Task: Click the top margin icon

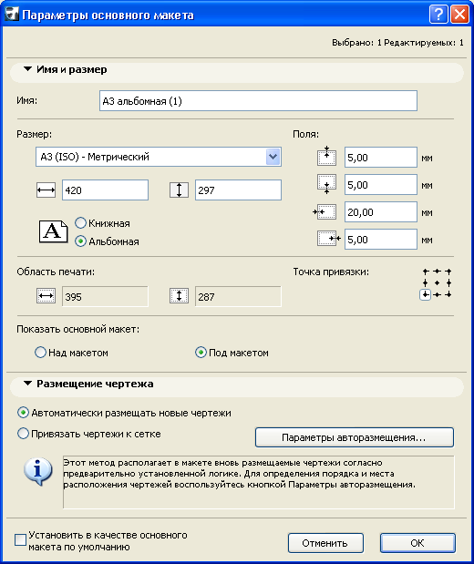Action: 326,157
